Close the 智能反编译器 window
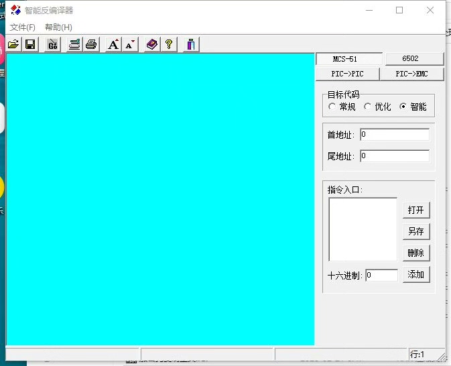The width and height of the screenshot is (451, 366). click(x=430, y=10)
